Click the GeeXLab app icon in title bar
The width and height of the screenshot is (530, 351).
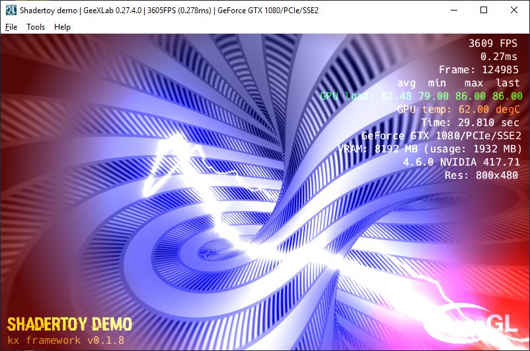[11, 10]
